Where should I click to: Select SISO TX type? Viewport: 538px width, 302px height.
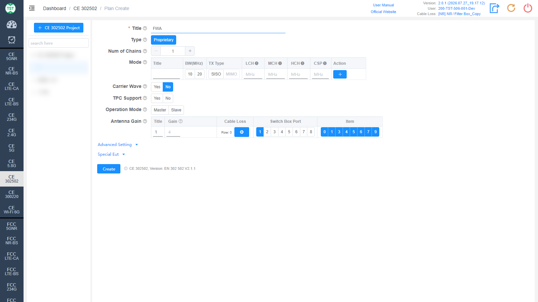click(216, 74)
